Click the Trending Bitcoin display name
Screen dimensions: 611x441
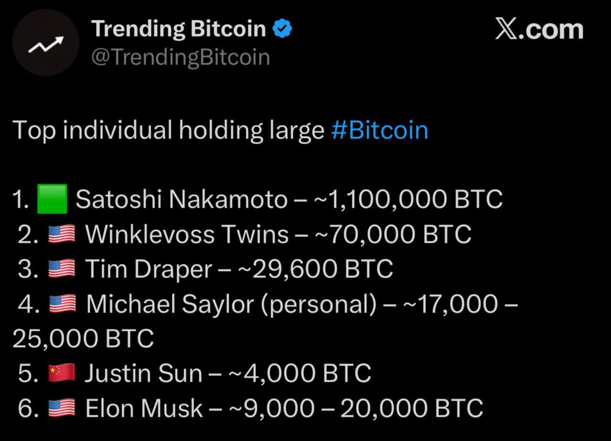[179, 29]
